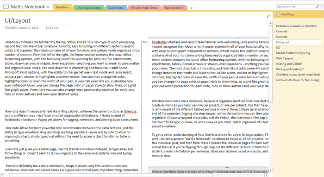Click the search magnifier icon

click(x=318, y=6)
